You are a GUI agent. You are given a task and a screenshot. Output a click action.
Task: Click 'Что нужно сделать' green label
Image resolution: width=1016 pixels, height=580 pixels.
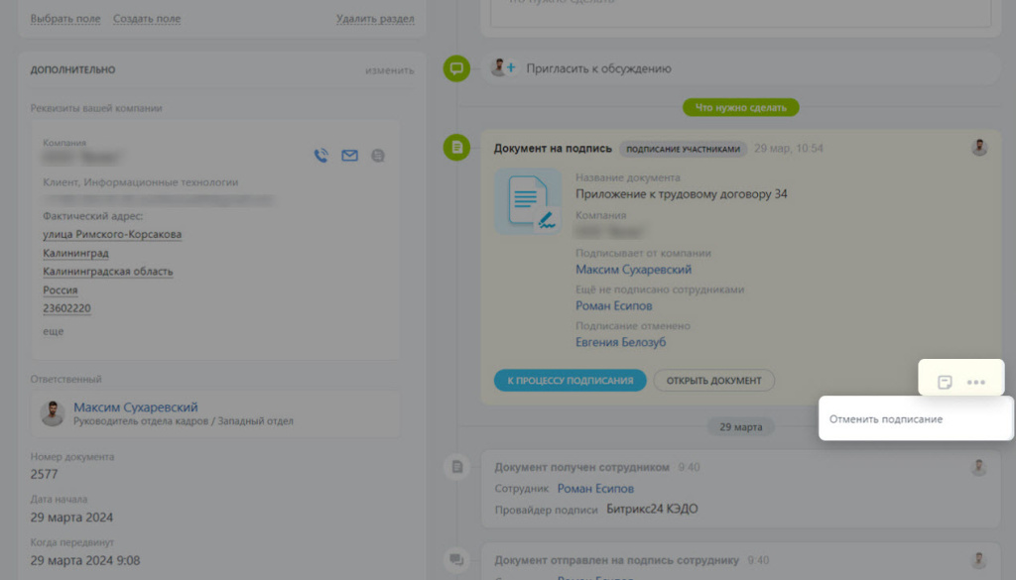point(740,107)
